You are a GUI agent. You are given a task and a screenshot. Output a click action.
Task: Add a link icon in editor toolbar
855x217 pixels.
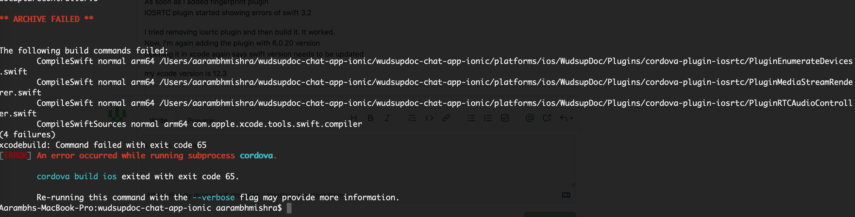pyautogui.click(x=446, y=118)
